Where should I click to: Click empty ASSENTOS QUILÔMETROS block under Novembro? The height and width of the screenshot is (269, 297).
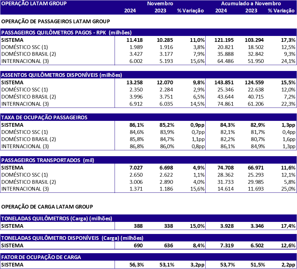[160, 93]
